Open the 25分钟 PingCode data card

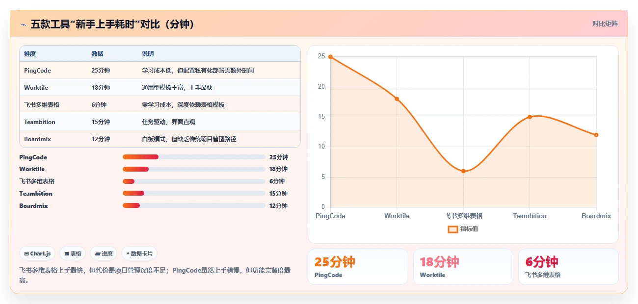click(x=358, y=267)
